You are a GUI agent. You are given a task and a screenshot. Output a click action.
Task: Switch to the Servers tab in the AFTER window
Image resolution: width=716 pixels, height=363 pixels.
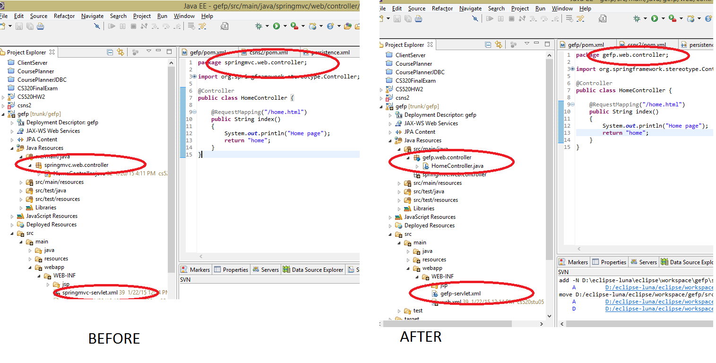(x=644, y=262)
